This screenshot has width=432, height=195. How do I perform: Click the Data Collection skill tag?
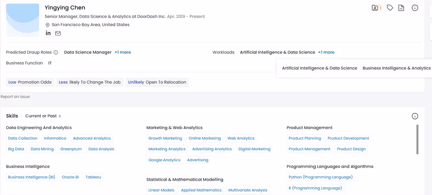(x=23, y=138)
